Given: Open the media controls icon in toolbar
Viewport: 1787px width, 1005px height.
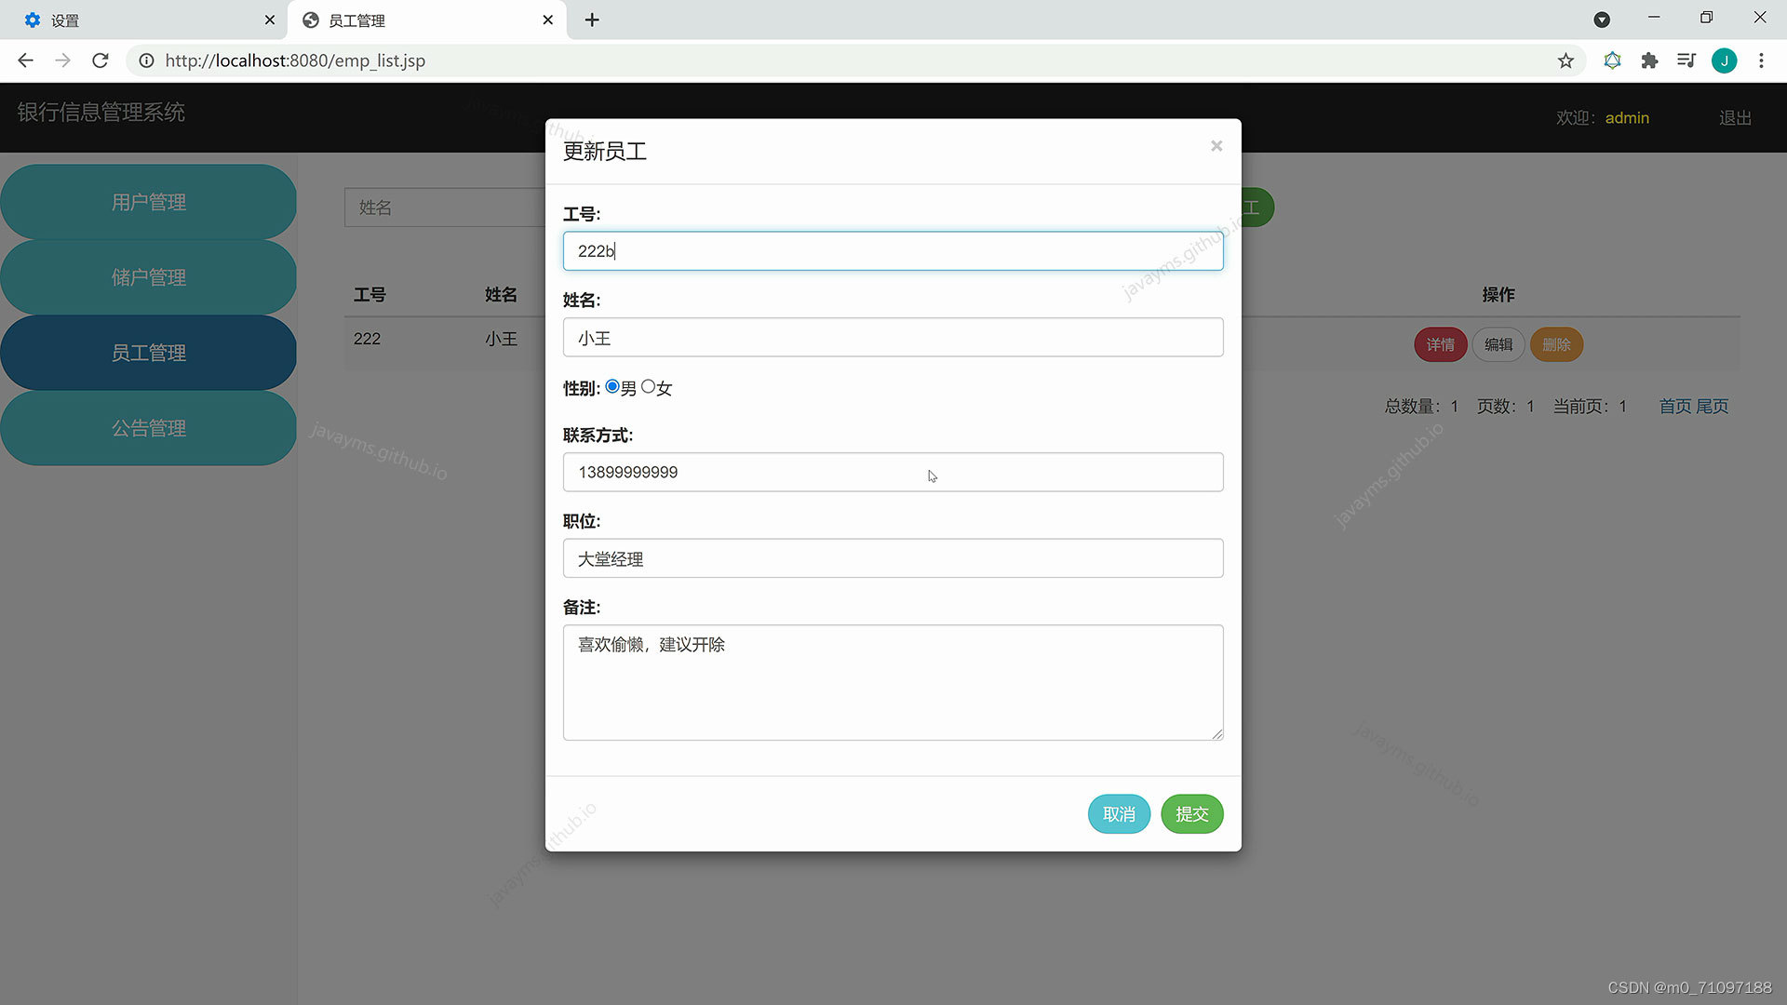Looking at the screenshot, I should click(x=1686, y=60).
